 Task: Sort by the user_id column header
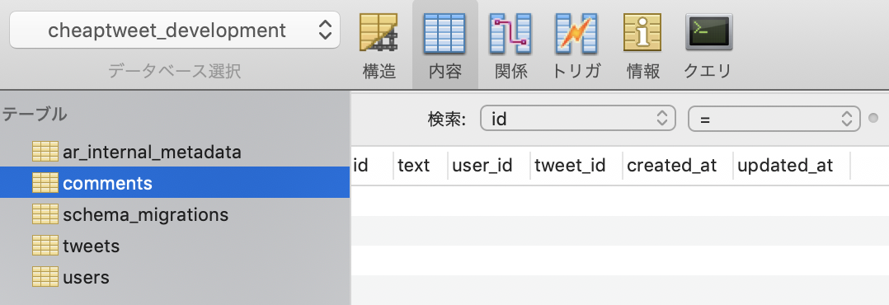(x=489, y=166)
